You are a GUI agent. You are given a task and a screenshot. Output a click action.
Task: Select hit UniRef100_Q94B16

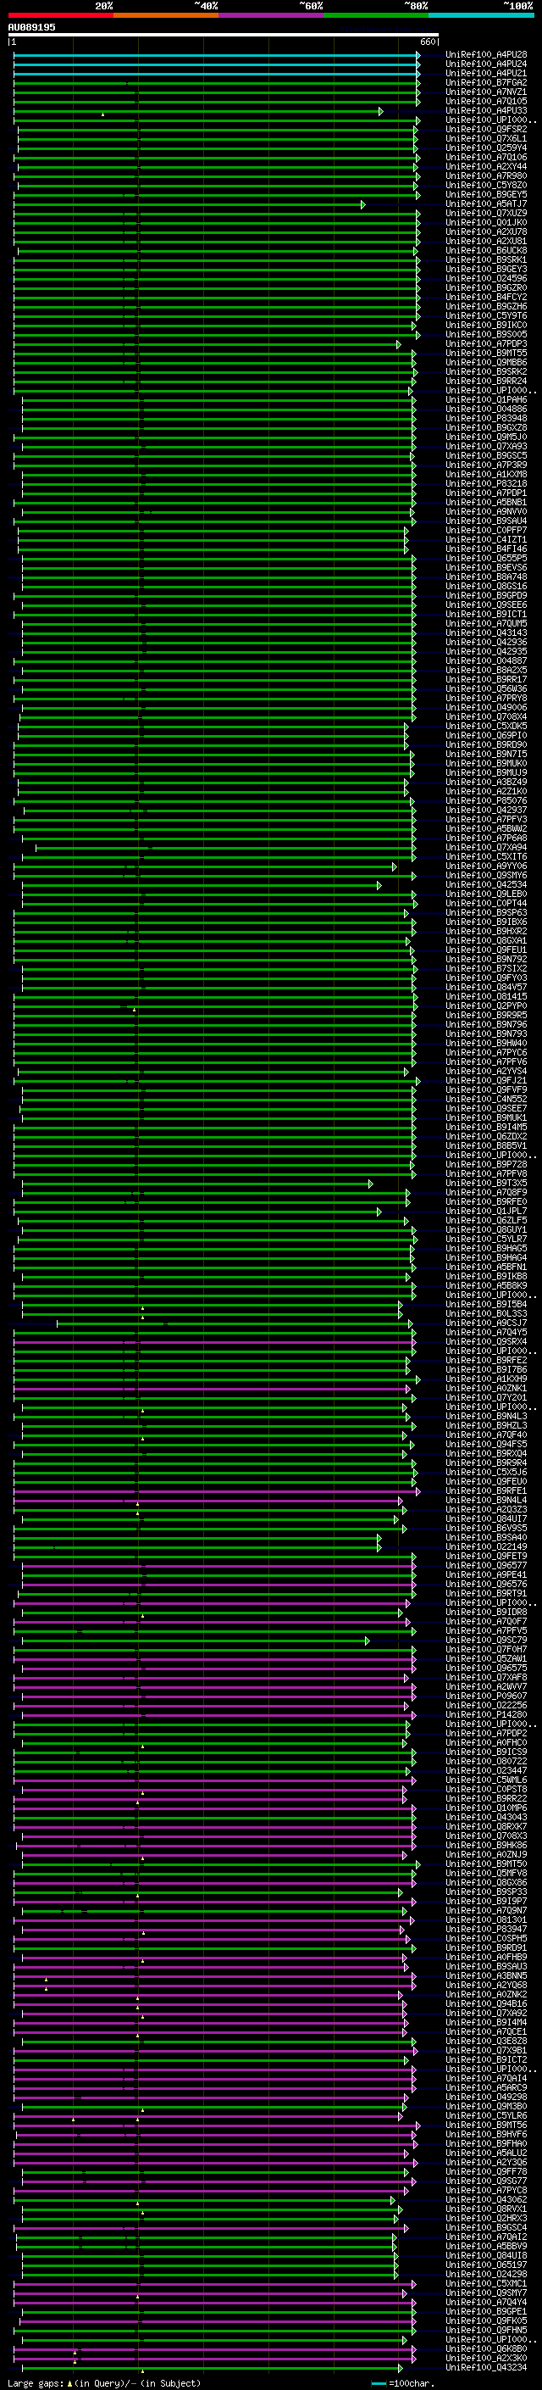pos(486,2004)
